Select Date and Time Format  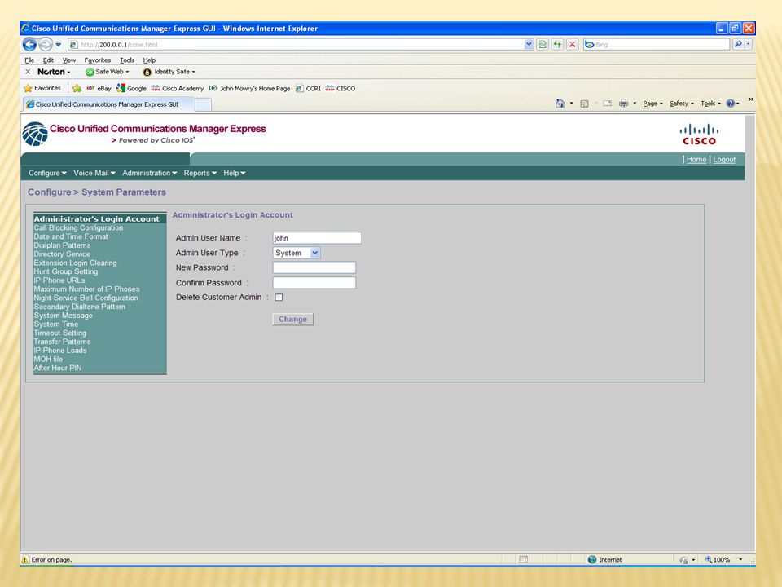(x=71, y=236)
